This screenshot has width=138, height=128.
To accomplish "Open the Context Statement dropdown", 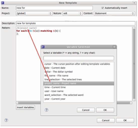I will pos(114,13).
